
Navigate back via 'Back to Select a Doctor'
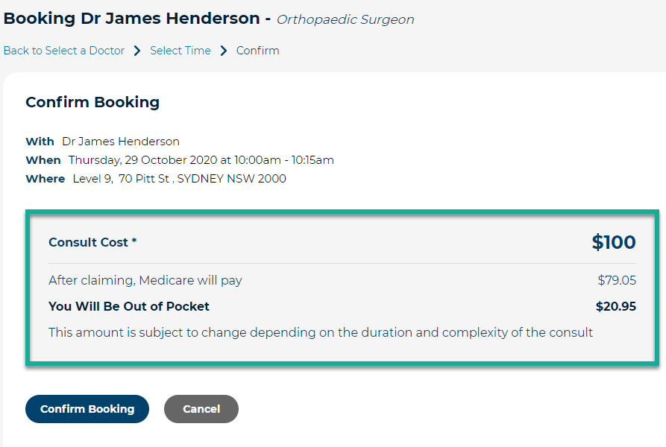coord(63,51)
